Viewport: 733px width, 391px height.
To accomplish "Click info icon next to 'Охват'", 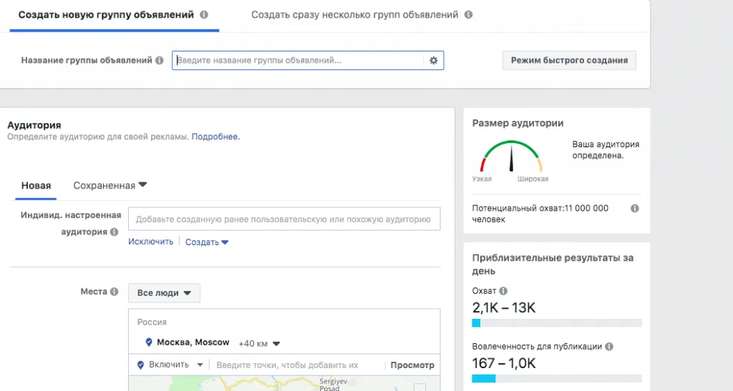I will click(x=503, y=291).
